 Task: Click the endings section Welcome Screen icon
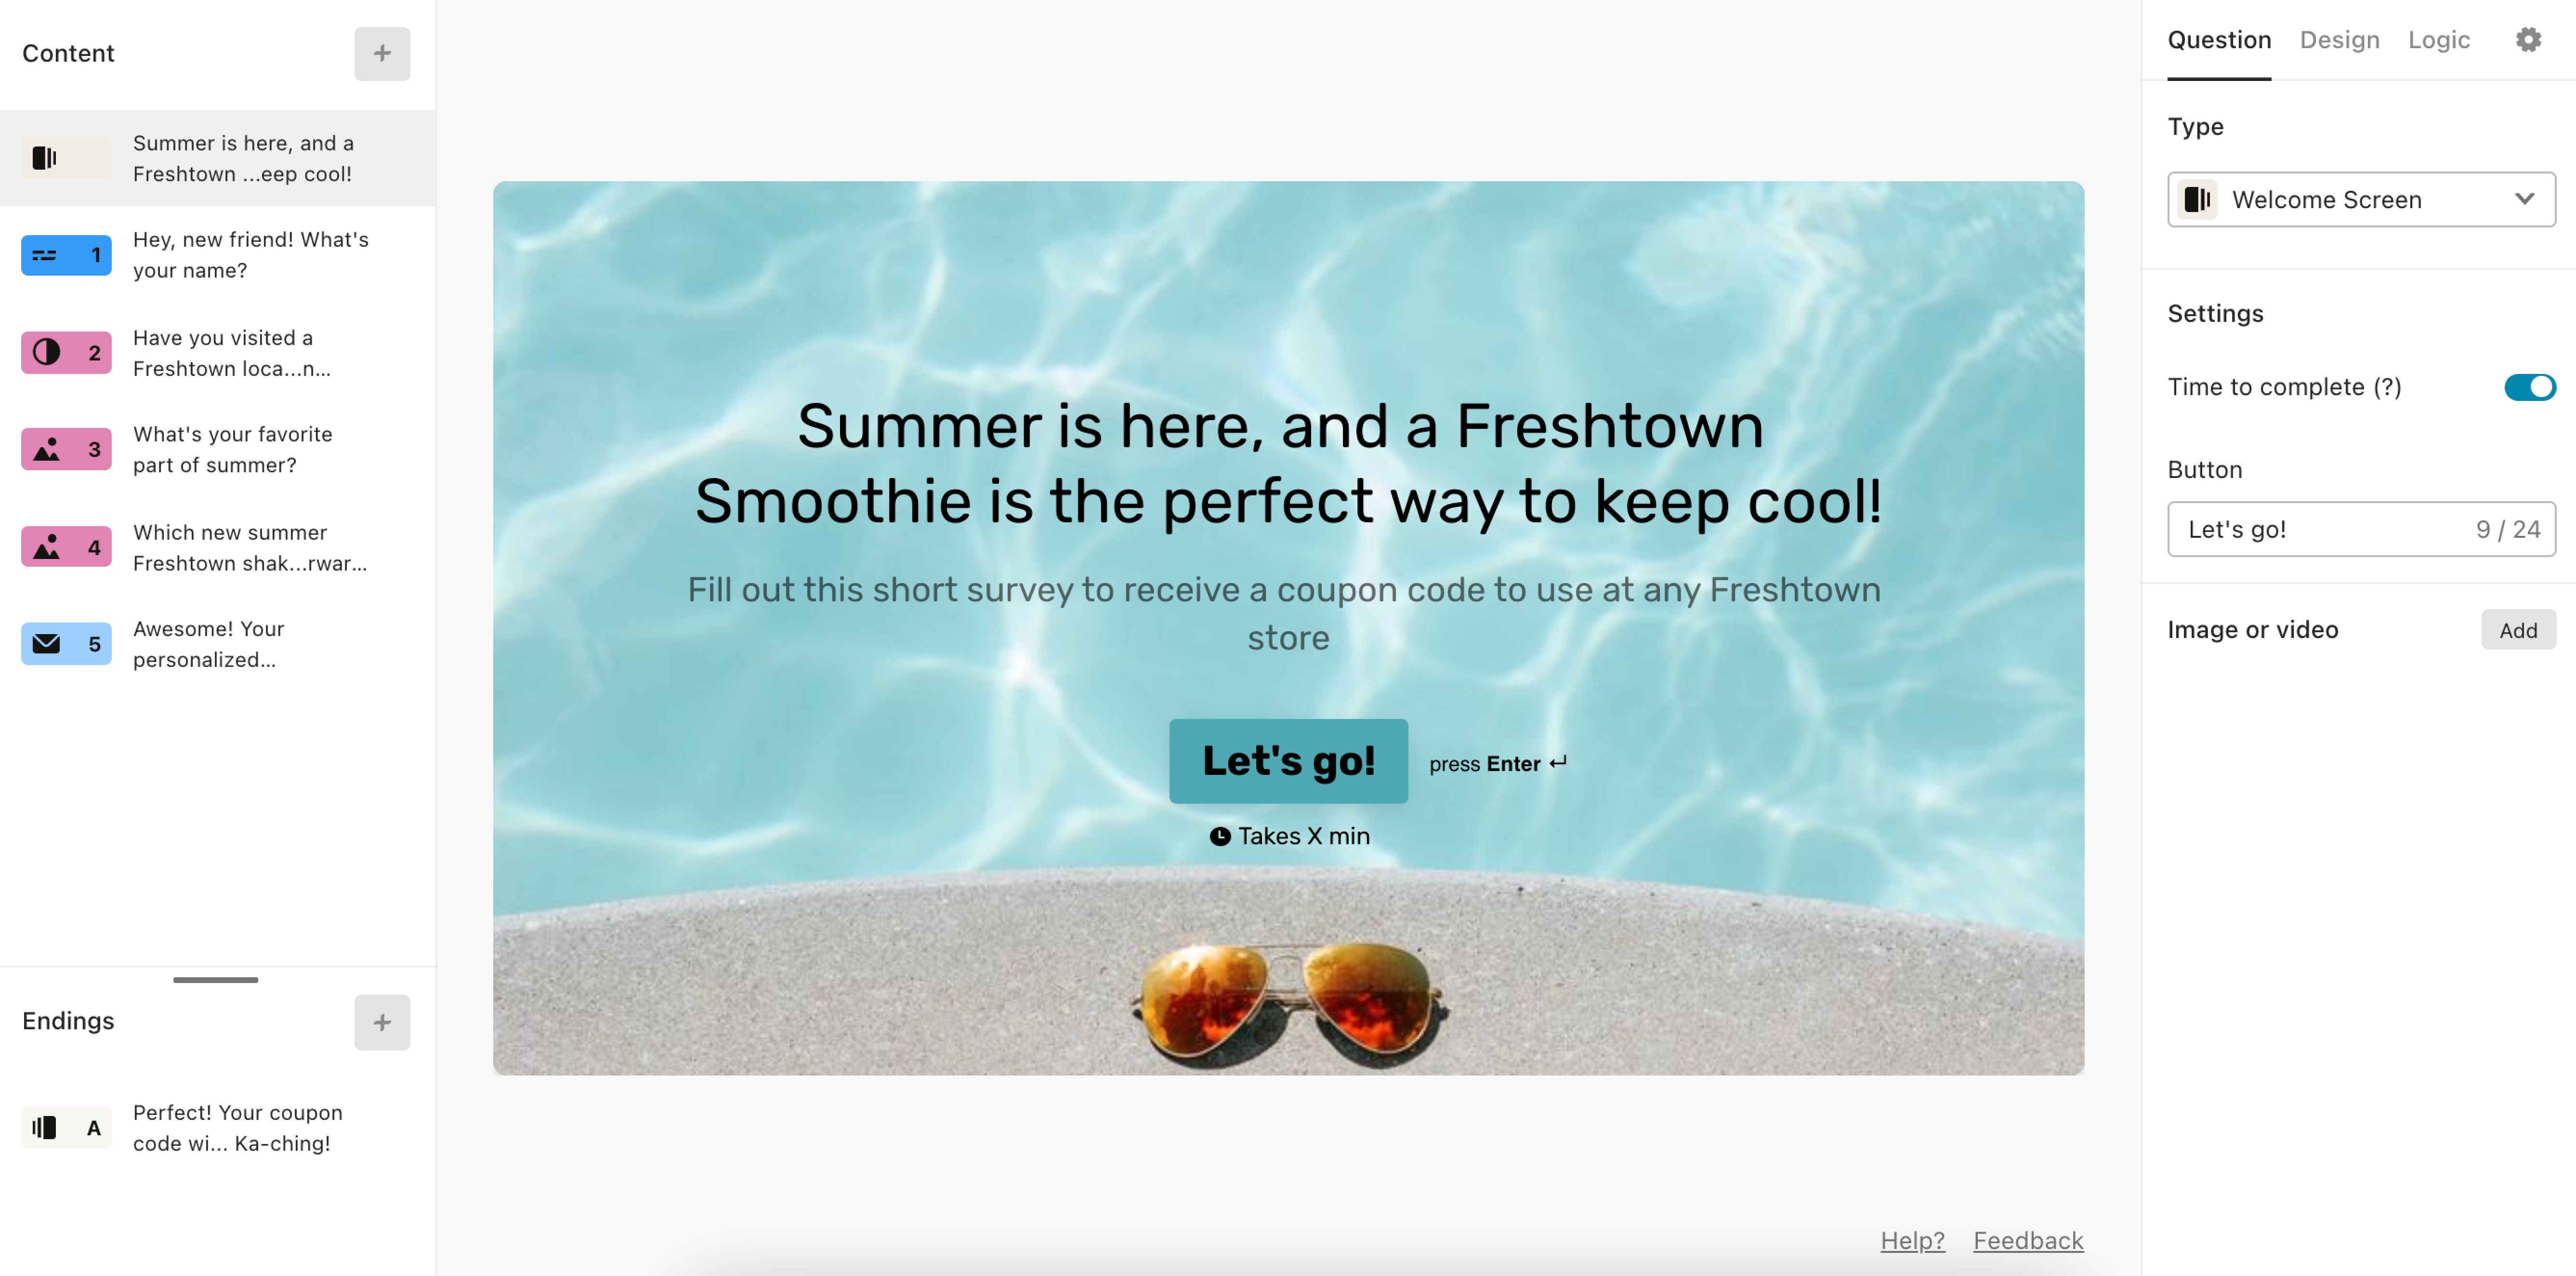44,1126
